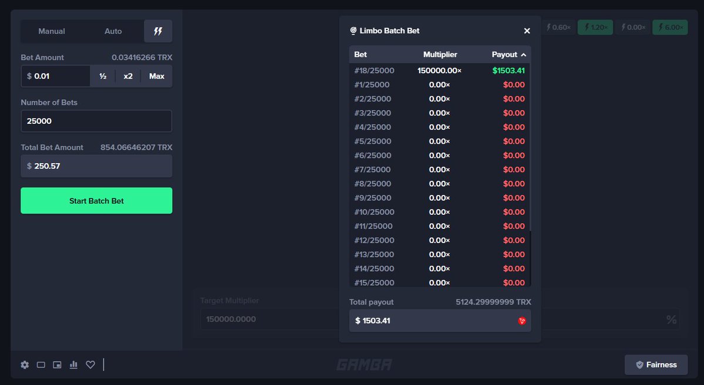Image resolution: width=704 pixels, height=385 pixels.
Task: Select bet row #9/25000
Action: [x=440, y=198]
